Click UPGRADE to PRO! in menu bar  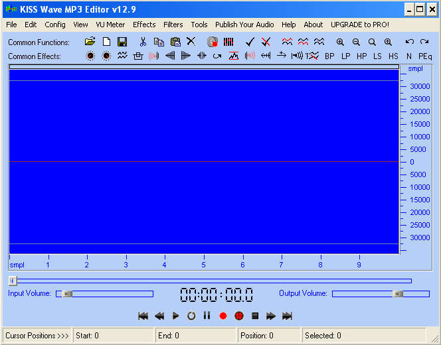coord(360,25)
